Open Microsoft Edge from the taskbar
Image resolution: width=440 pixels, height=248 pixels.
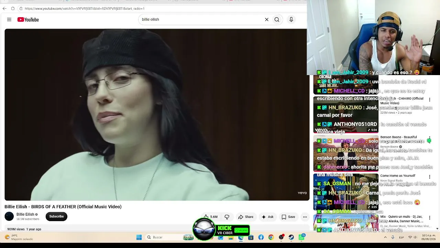pos(241,237)
